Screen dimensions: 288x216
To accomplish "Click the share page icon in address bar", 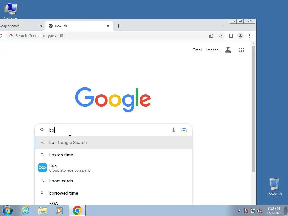I will tap(211, 36).
